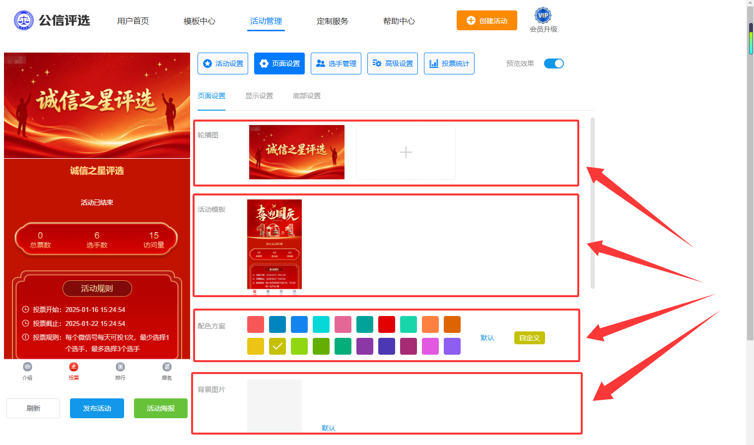Pick the purple swatch in the bottom row
This screenshot has width=754, height=445.
tap(365, 346)
